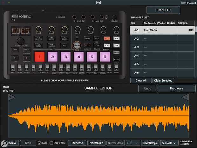
Task: Click the VOLUME knob at top
Action: tap(114, 17)
